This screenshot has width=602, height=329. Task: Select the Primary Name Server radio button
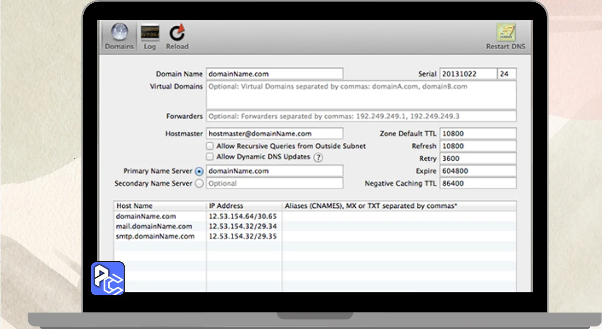199,172
